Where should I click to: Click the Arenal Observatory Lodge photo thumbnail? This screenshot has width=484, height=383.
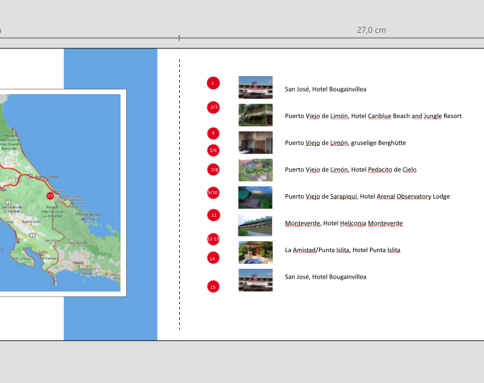click(x=255, y=197)
